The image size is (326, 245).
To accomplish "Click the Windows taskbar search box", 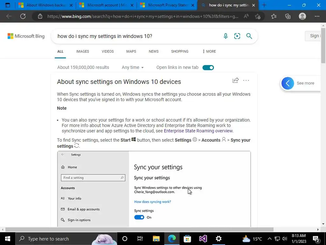I will pyautogui.click(x=66, y=239).
